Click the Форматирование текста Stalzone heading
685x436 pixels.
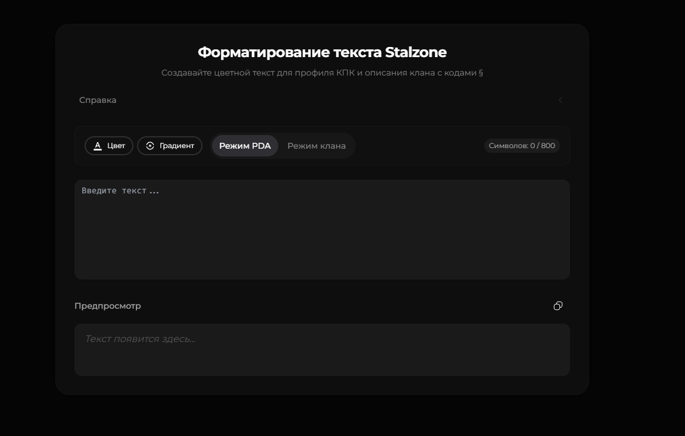[322, 52]
